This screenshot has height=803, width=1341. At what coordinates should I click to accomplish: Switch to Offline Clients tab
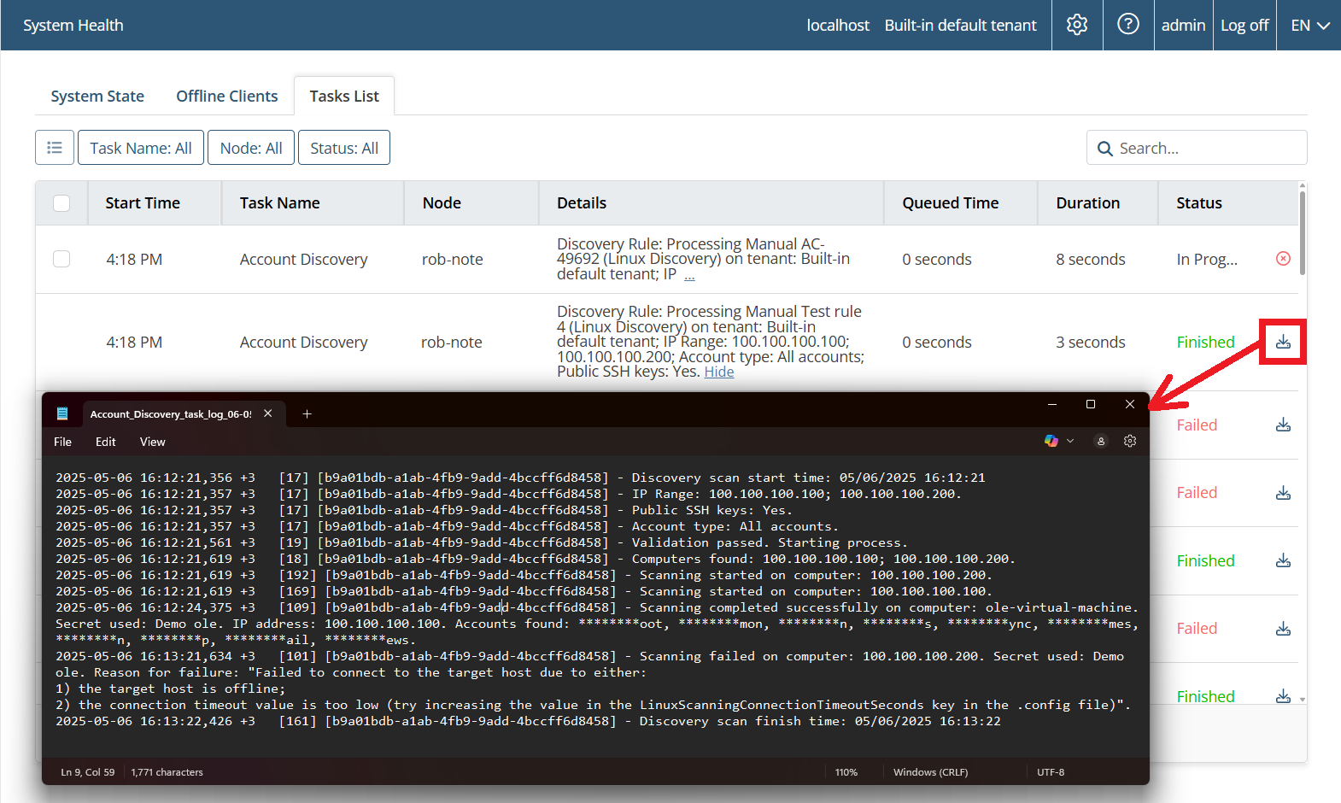[227, 96]
